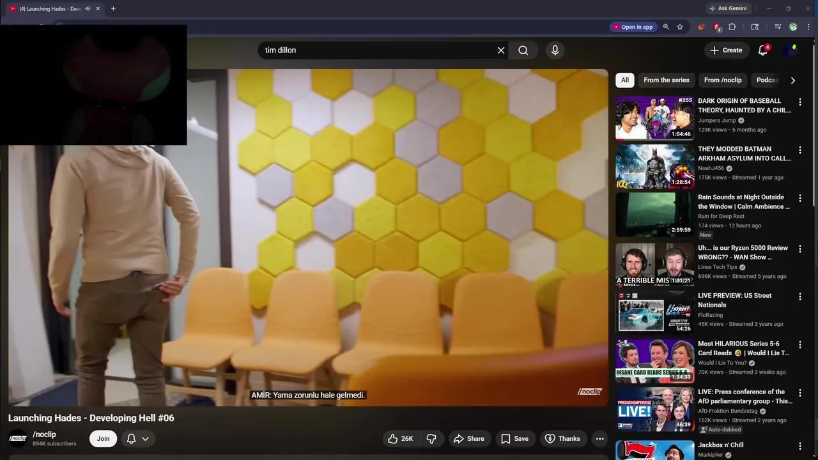Open the orange extension icon in toolbar
The height and width of the screenshot is (460, 818).
(701, 27)
